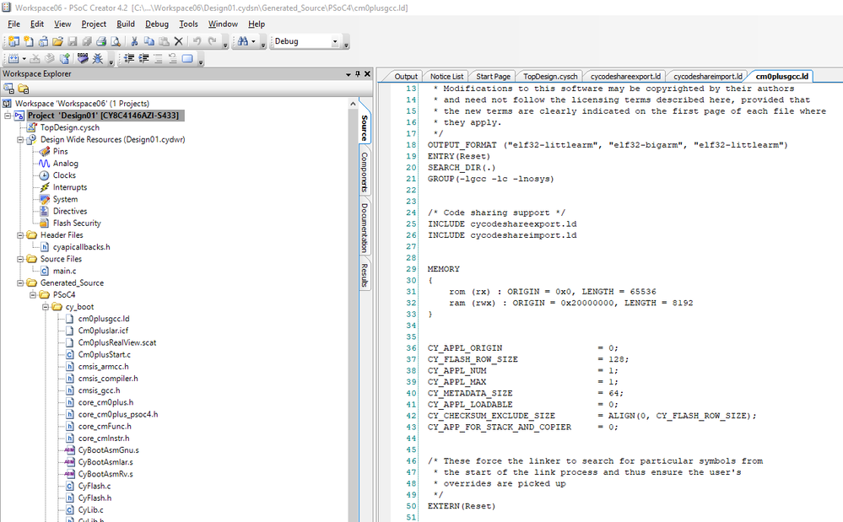This screenshot has height=522, width=843.
Task: Open an existing file
Action: tap(57, 40)
